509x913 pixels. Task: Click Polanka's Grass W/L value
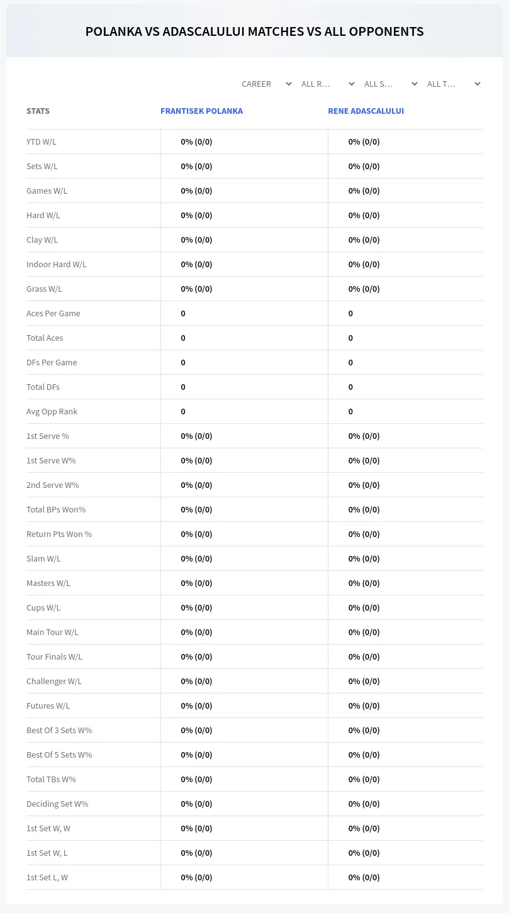click(x=196, y=289)
